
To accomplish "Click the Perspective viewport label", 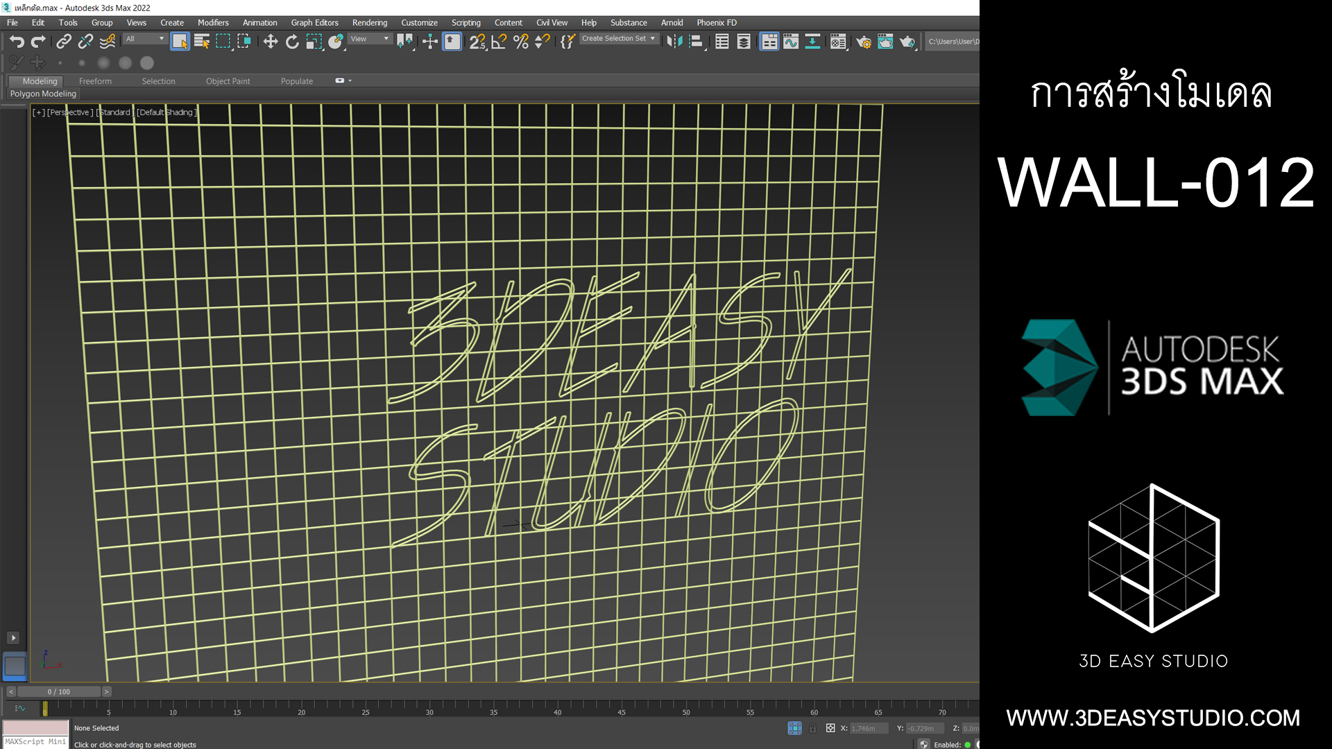I will coord(69,112).
